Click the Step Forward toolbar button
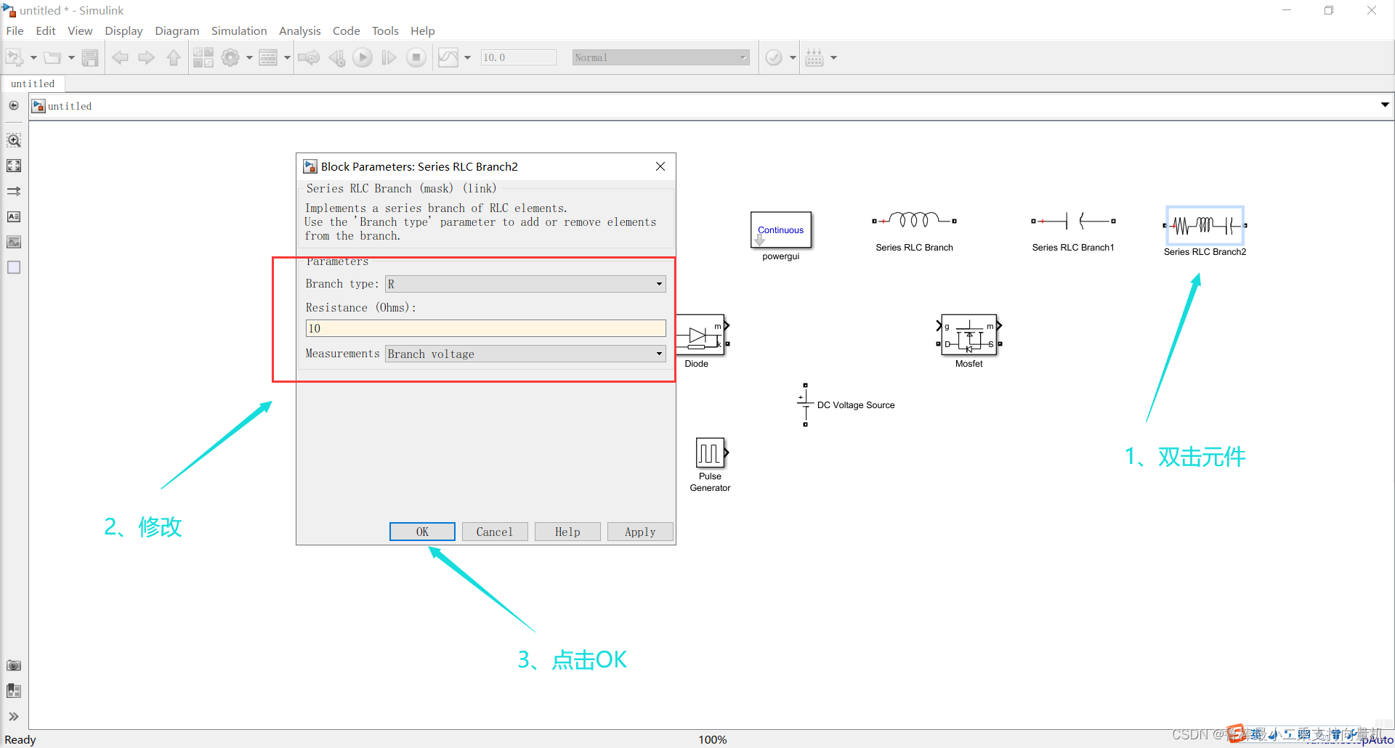 tap(389, 57)
